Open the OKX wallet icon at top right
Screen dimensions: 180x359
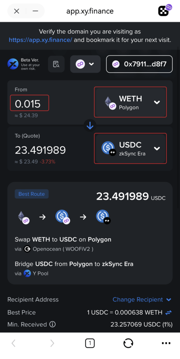coord(165,10)
